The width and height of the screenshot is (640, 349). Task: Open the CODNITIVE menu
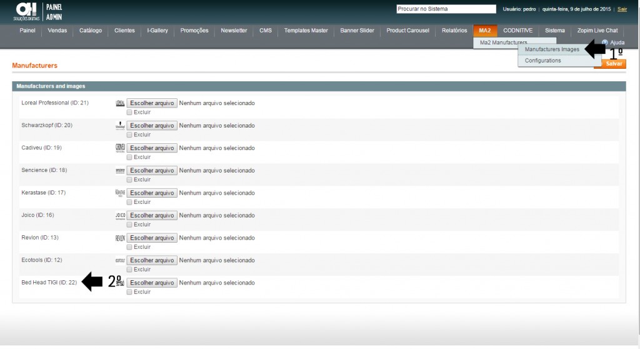[518, 31]
